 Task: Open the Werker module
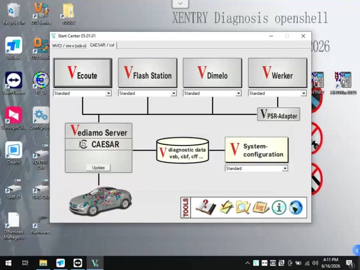tap(278, 73)
